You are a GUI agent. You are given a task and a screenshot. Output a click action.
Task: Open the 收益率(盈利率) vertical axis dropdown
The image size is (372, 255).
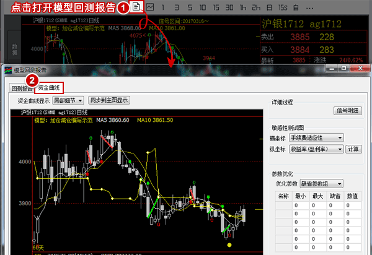pos(316,149)
